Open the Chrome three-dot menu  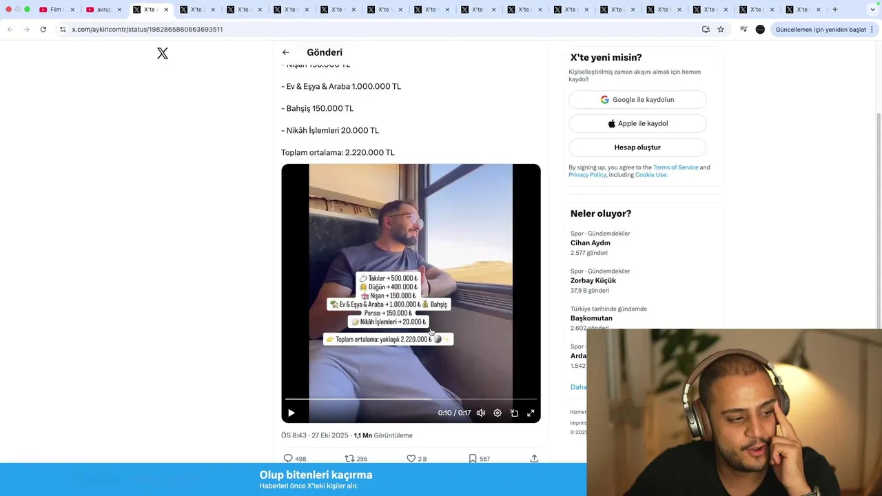coord(872,30)
